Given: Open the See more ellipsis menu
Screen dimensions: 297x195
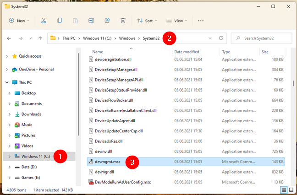Looking at the screenshot, I should [201, 21].
